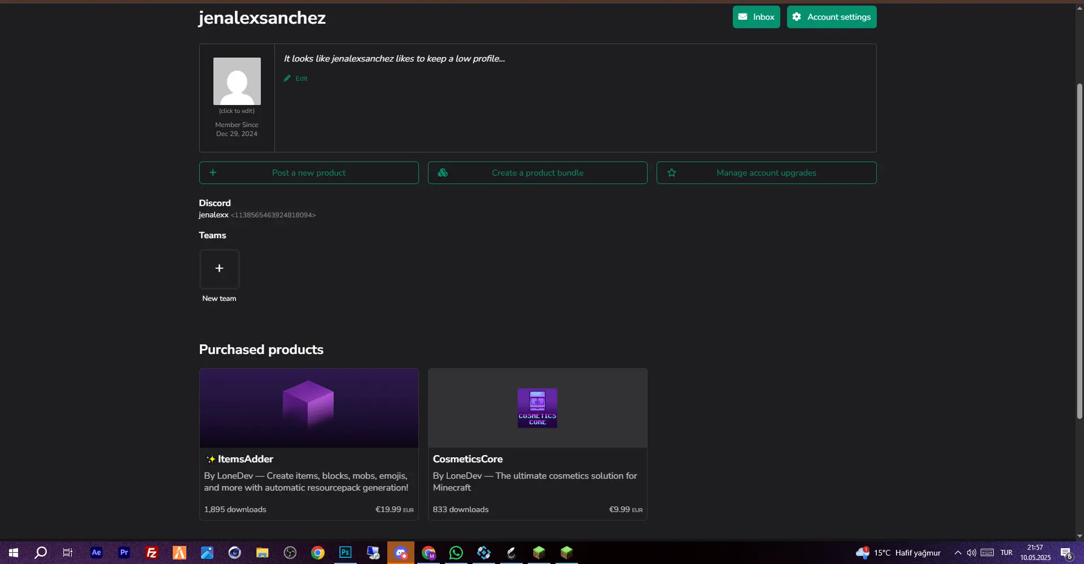The height and width of the screenshot is (564, 1084).
Task: Switch to Photoshop in the taskbar
Action: coord(346,553)
